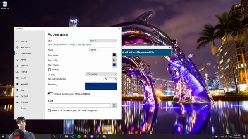This screenshot has height=139, width=248.
Task: Decrease Tab width with down arrow
Action: (x=116, y=80)
